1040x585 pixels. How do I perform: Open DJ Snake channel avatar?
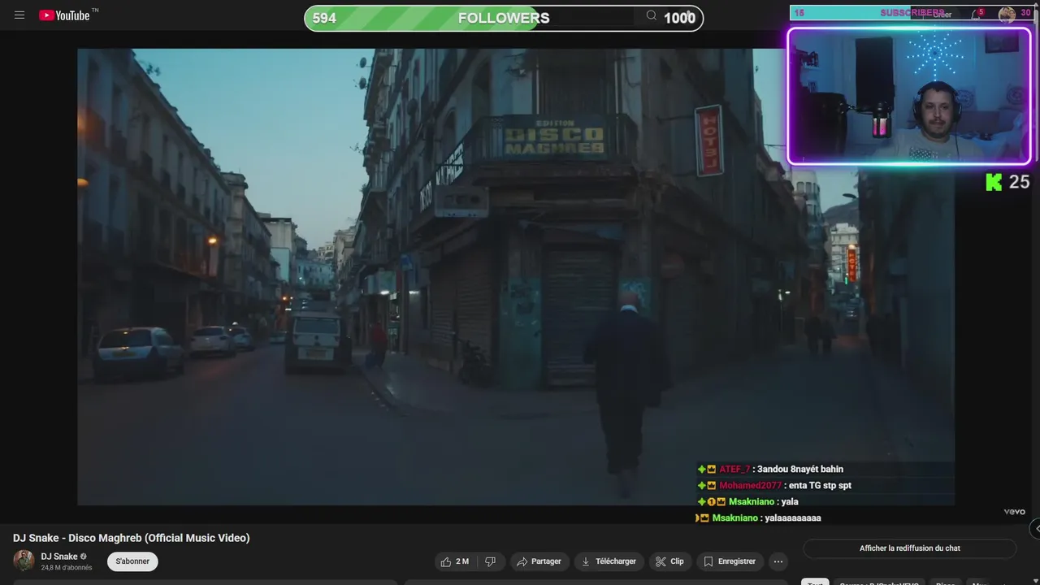click(24, 561)
